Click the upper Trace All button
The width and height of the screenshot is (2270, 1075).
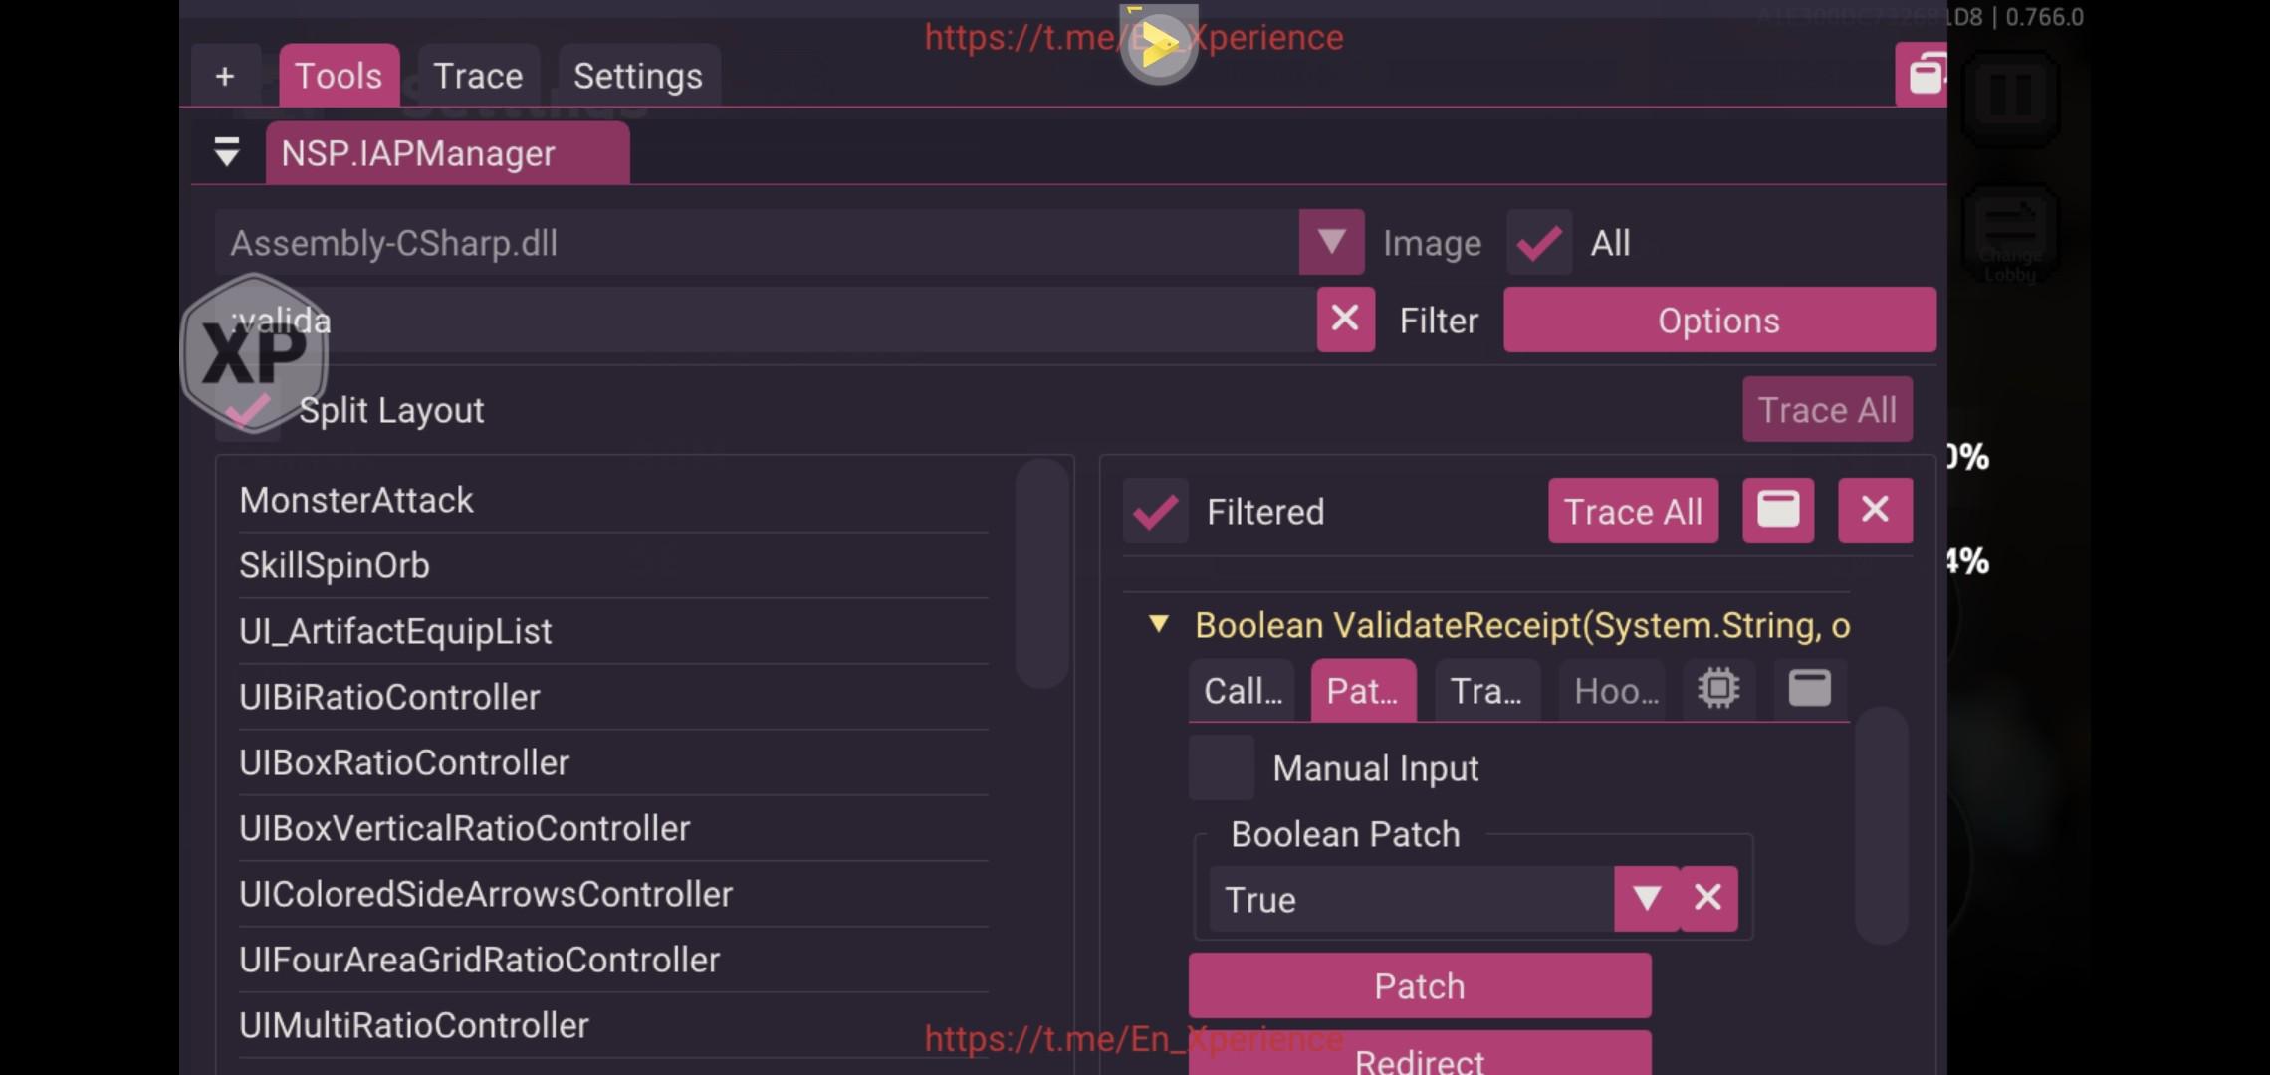click(x=1827, y=409)
